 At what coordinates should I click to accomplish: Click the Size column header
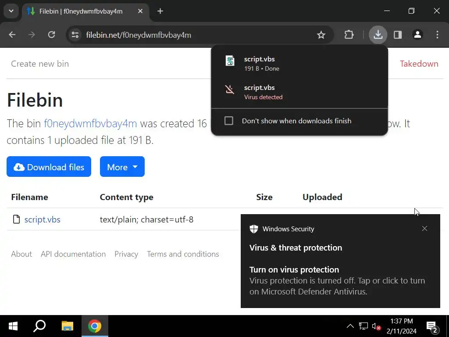click(264, 197)
